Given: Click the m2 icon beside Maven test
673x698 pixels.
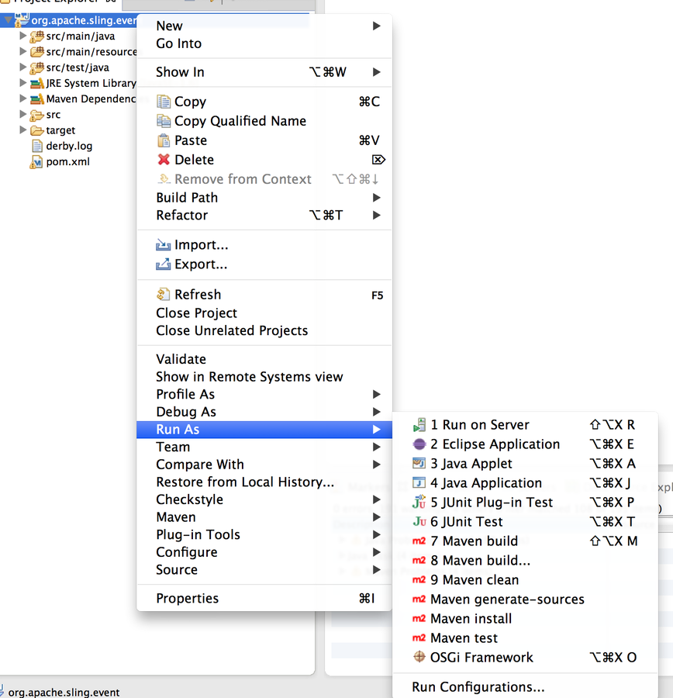Looking at the screenshot, I should tap(419, 638).
